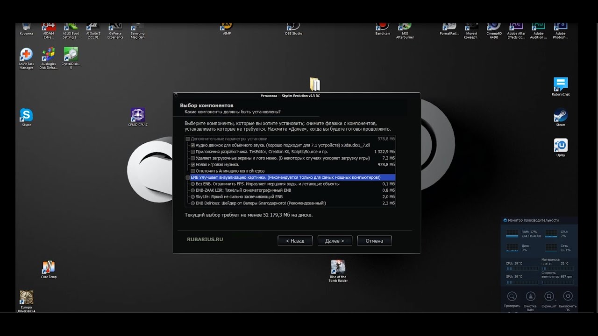The width and height of the screenshot is (598, 336).
Task: Click the RAM 17% usage graph
Action: [512, 233]
